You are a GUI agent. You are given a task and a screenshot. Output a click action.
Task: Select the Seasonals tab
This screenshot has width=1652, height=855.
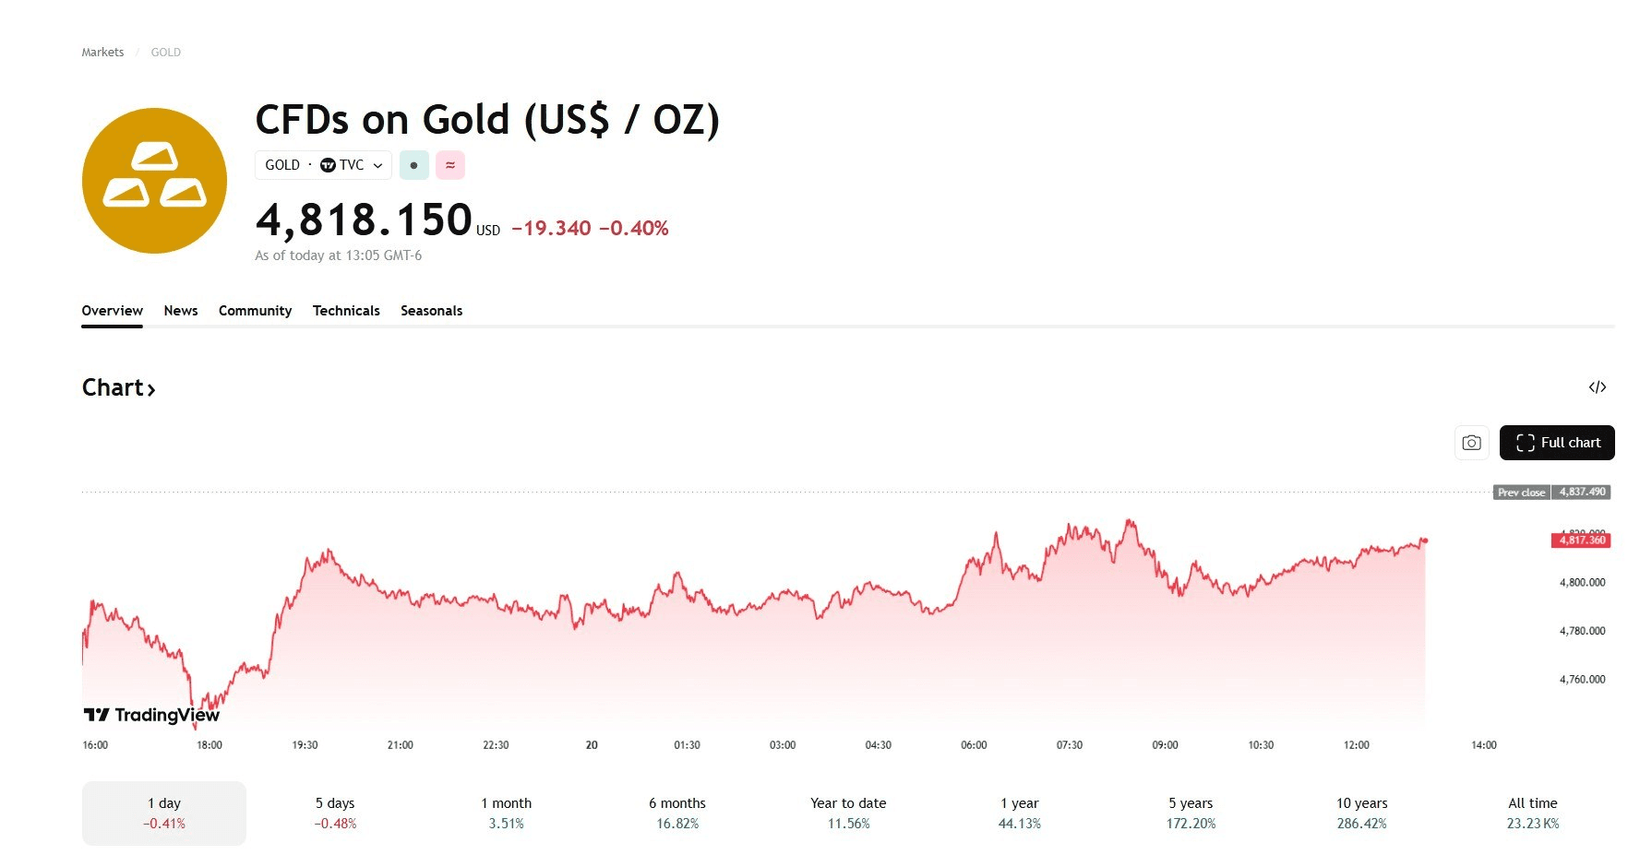point(431,311)
